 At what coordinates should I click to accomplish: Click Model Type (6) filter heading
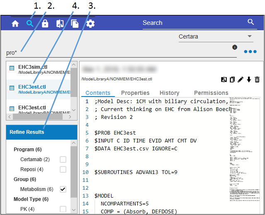(x=31, y=199)
